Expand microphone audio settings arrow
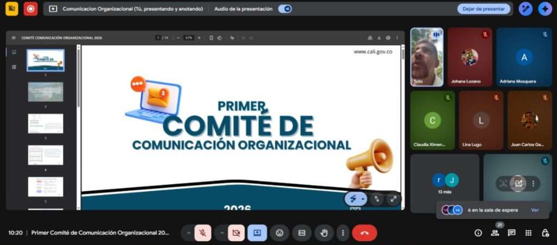The image size is (557, 245). click(188, 233)
